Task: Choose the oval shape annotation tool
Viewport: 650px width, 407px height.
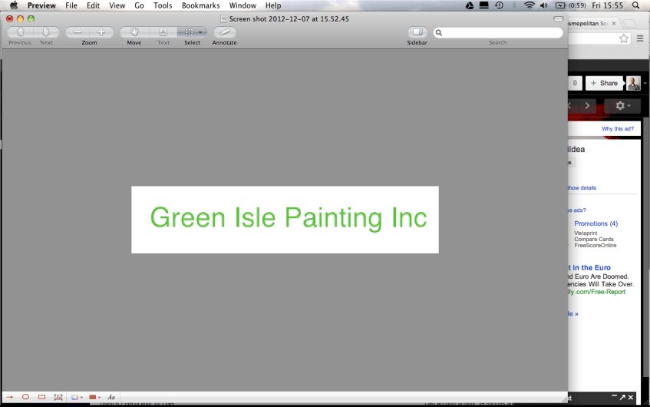Action: click(25, 397)
